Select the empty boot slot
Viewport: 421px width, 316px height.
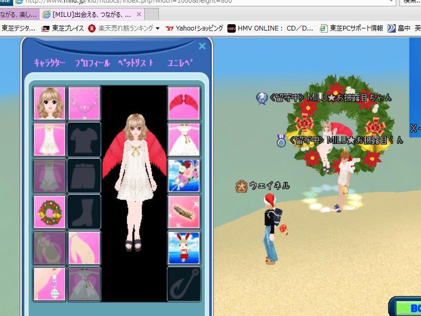click(x=84, y=212)
